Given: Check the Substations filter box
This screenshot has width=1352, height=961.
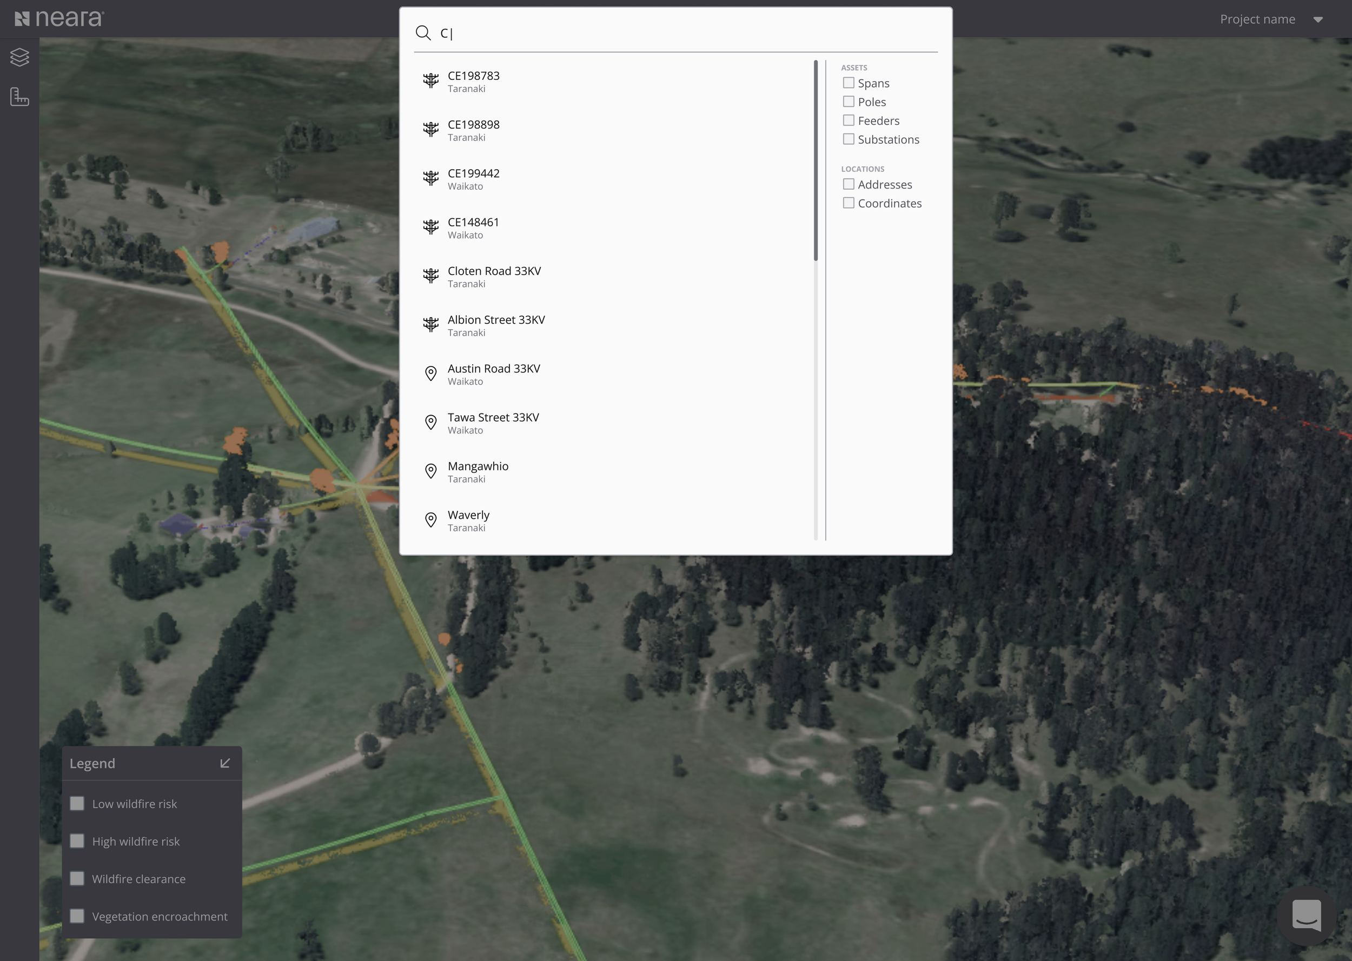Looking at the screenshot, I should pyautogui.click(x=849, y=139).
